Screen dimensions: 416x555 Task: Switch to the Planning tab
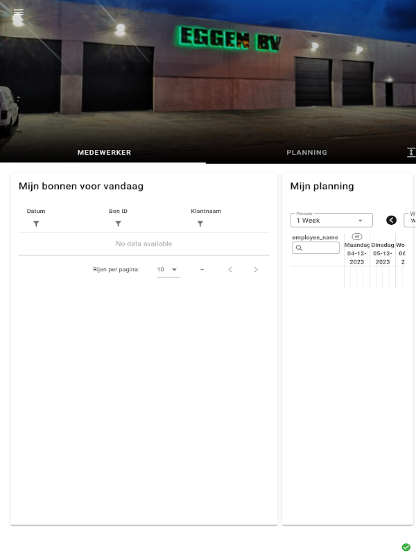click(x=306, y=153)
